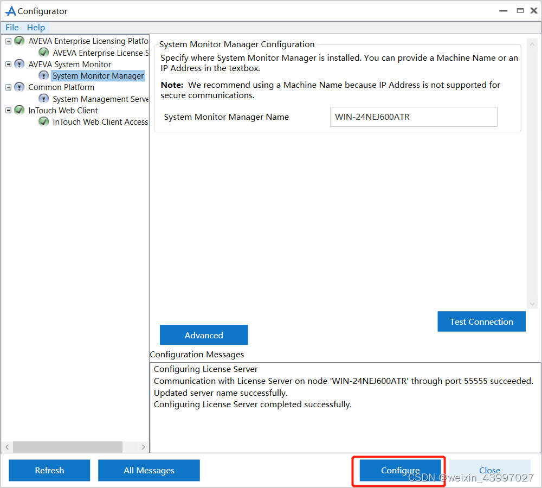Click the tree panel horizontal scrollbar thumb

coord(68,447)
